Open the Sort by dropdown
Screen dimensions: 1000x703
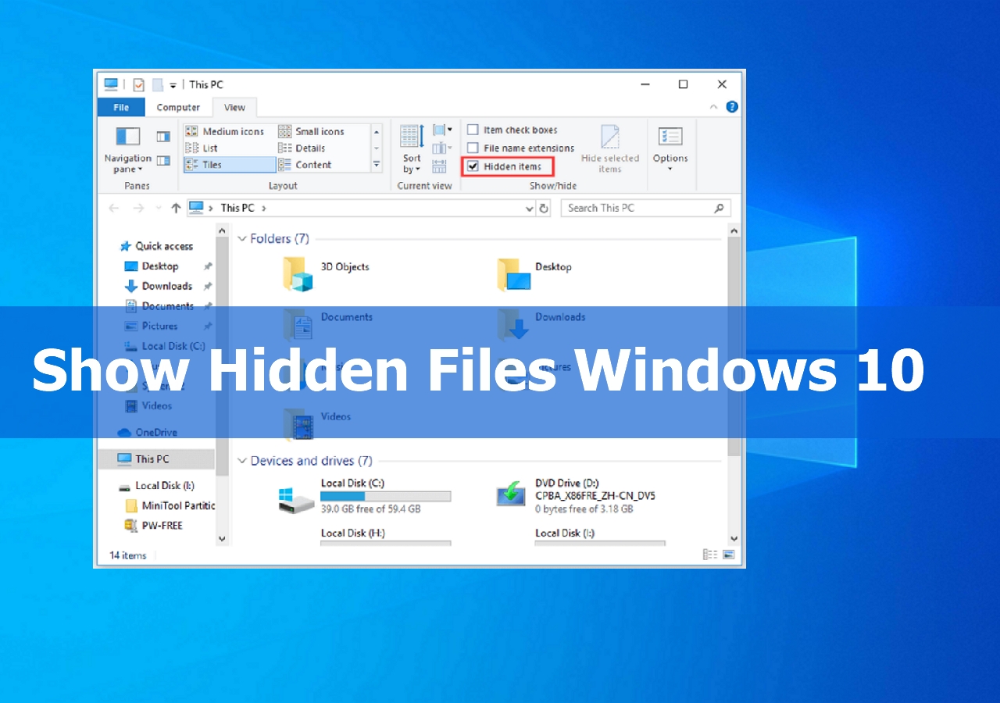click(411, 148)
